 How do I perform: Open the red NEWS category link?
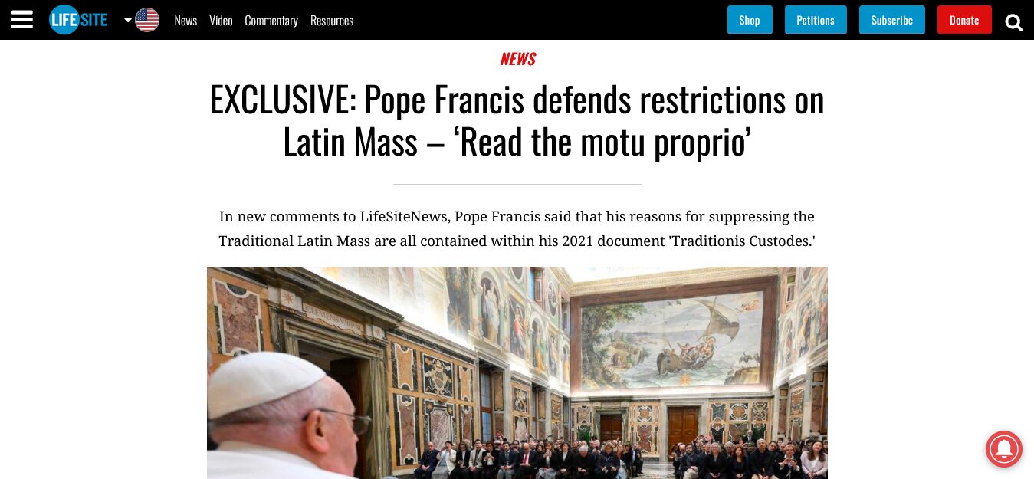click(x=517, y=59)
